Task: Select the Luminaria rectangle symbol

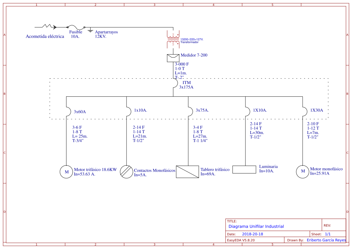Action: 244,169
